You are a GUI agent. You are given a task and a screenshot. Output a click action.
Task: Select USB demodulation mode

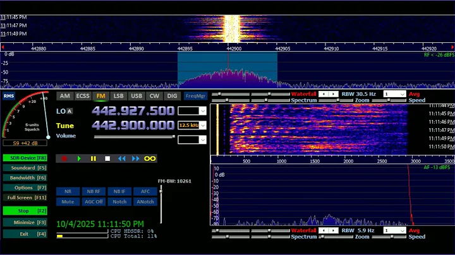point(136,96)
